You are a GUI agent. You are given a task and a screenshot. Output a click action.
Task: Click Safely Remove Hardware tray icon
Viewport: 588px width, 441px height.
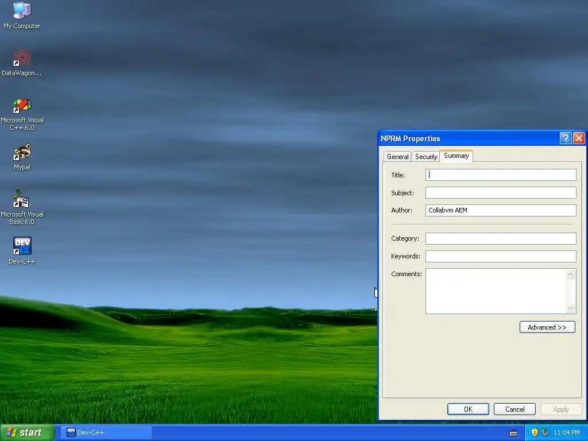click(x=546, y=432)
